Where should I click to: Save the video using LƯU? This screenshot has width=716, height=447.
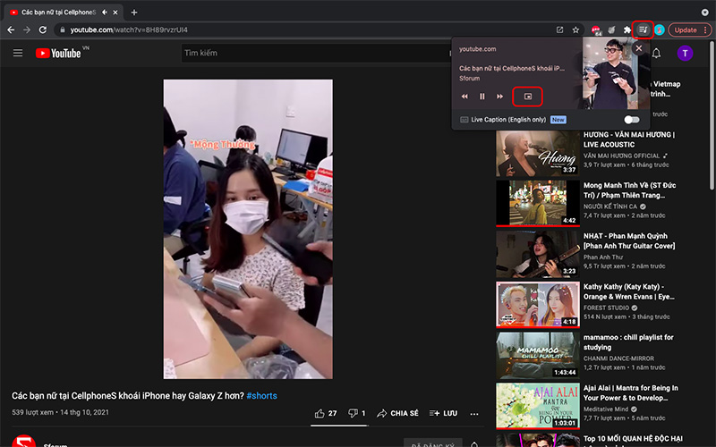(x=443, y=413)
